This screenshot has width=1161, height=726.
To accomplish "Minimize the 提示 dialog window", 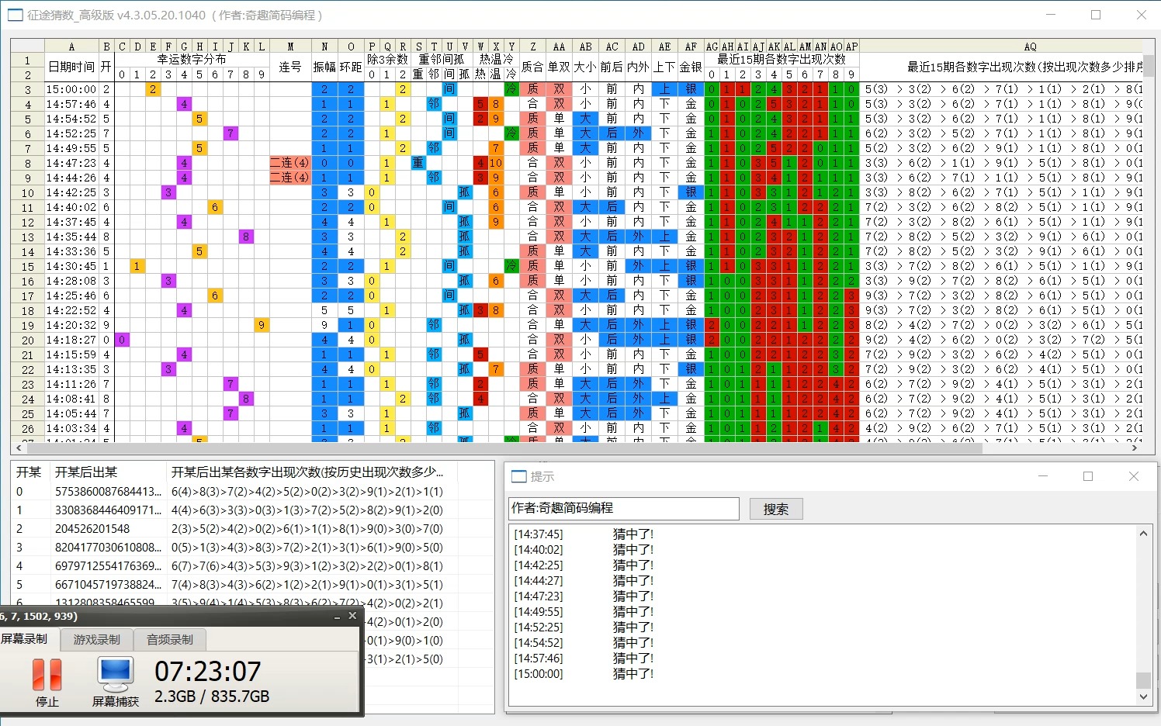I will [1043, 476].
